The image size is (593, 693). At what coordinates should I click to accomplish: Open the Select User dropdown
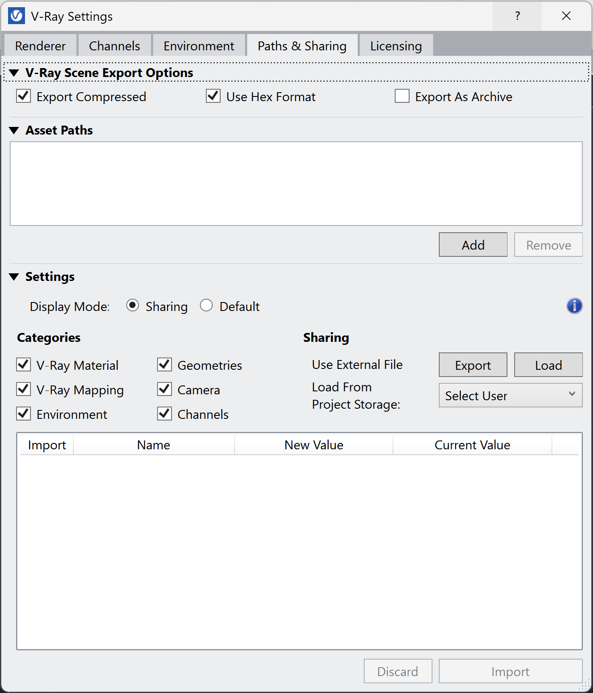coord(511,395)
